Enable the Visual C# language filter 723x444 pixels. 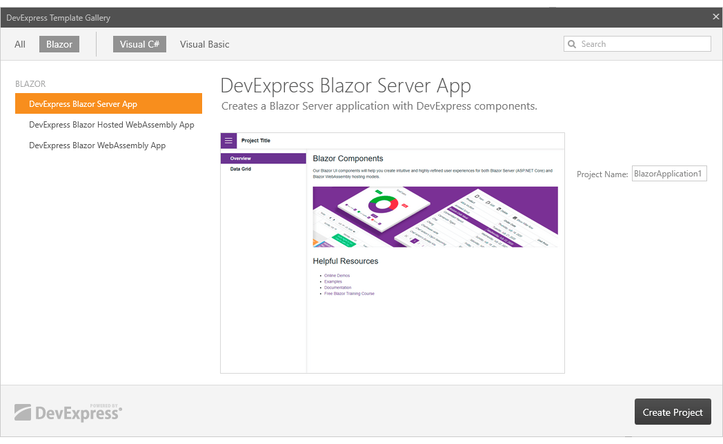coord(139,43)
